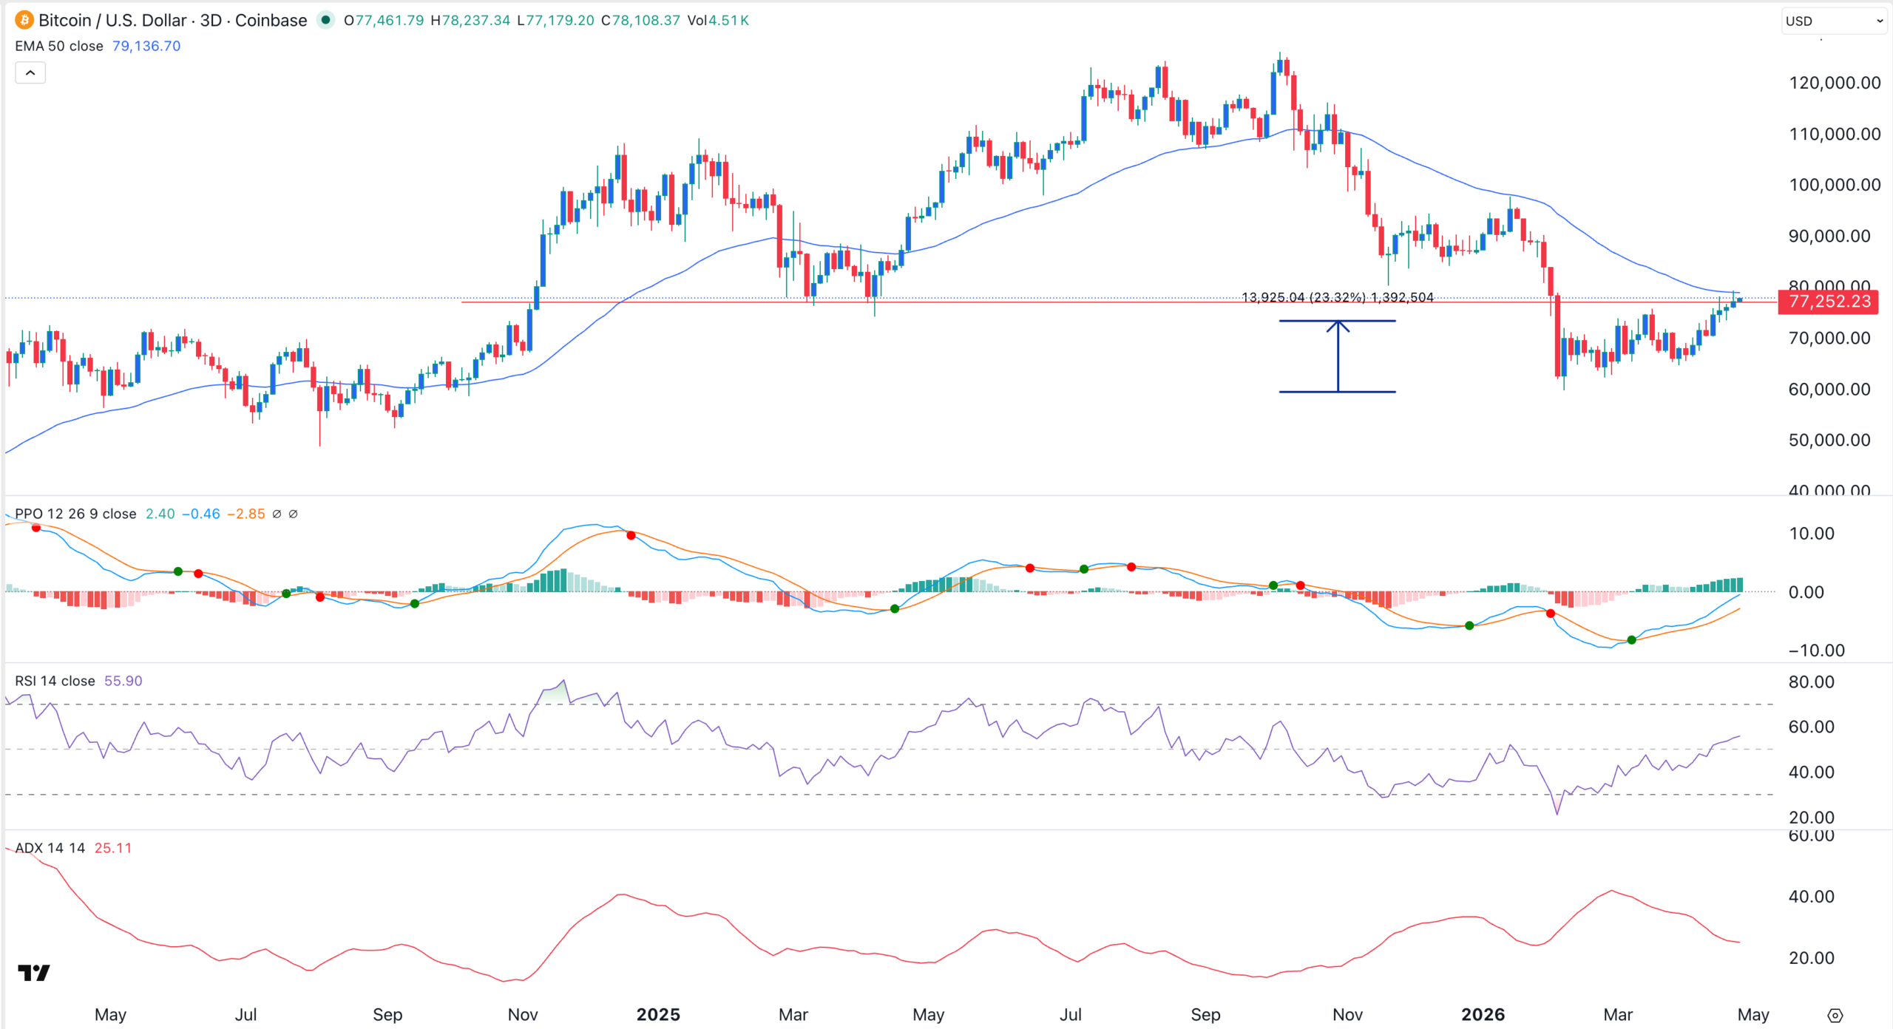Select the RSI 14 close label

tap(55, 681)
